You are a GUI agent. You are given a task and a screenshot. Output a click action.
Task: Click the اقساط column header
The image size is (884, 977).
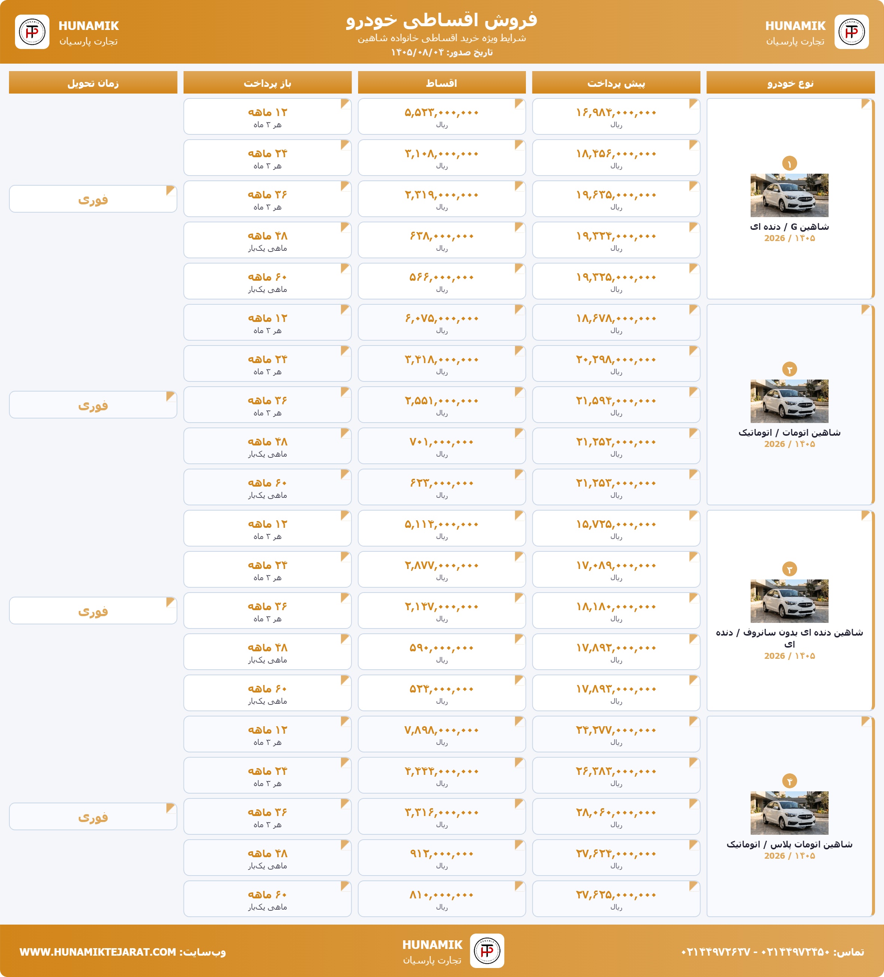442,82
